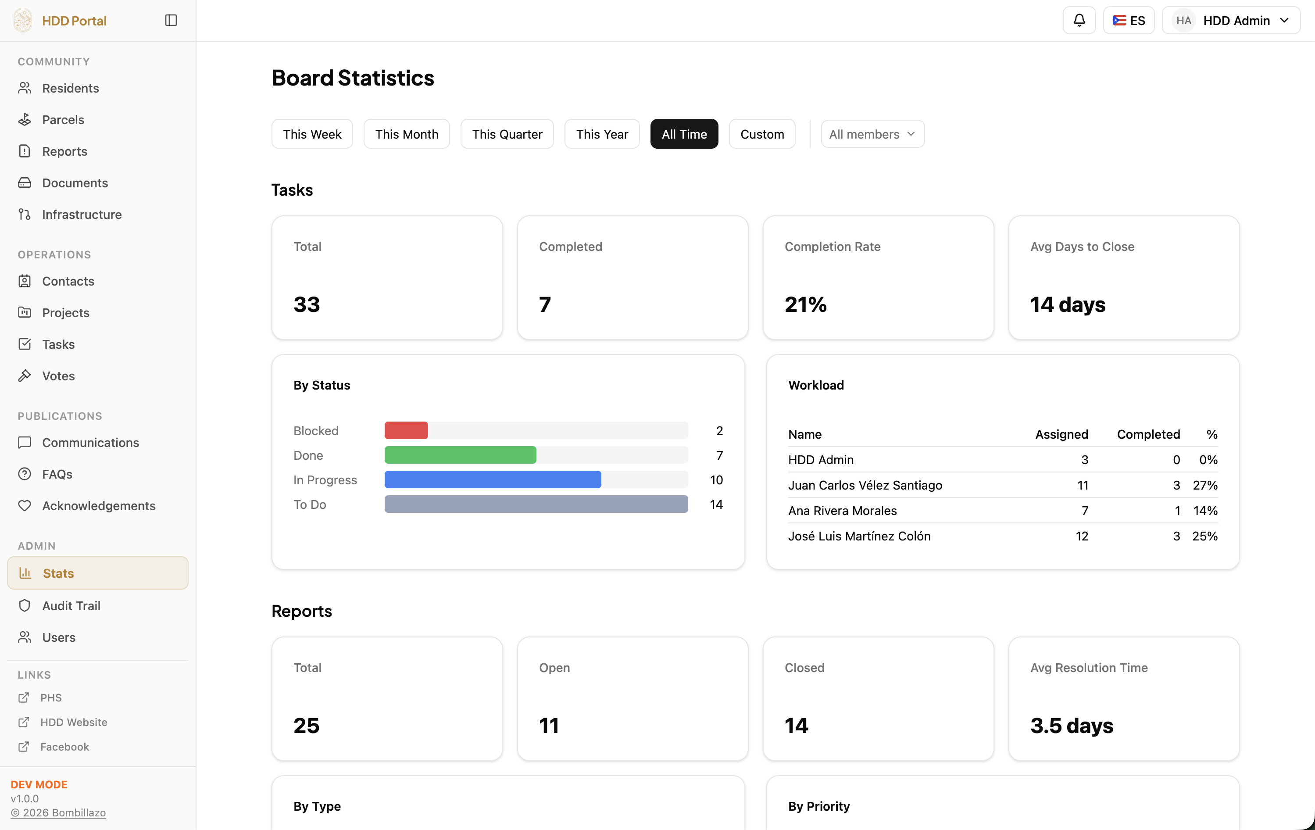The height and width of the screenshot is (830, 1315).
Task: Click the Tasks Total card showing 33
Action: coord(387,278)
